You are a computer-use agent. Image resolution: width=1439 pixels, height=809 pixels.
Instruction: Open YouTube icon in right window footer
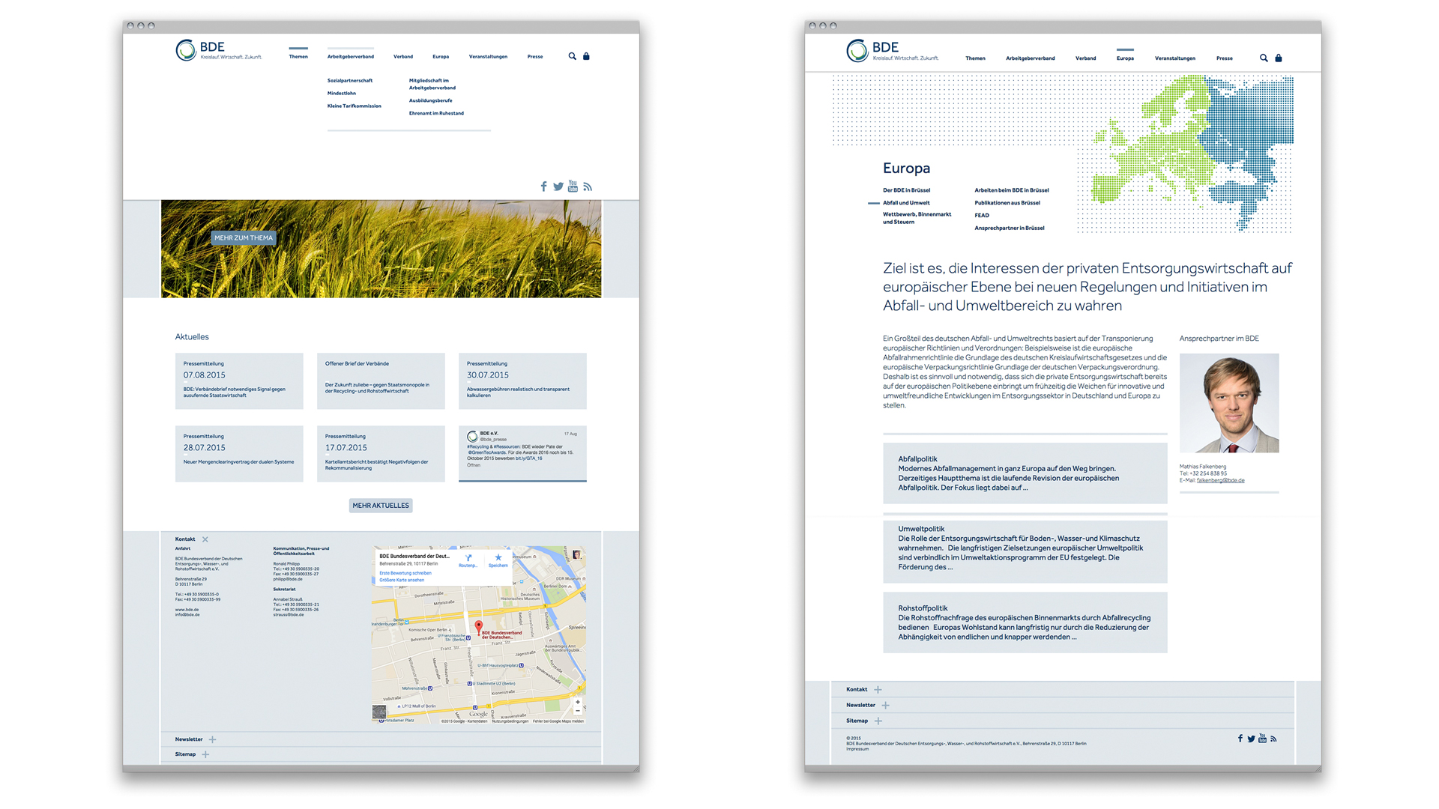coord(1262,738)
